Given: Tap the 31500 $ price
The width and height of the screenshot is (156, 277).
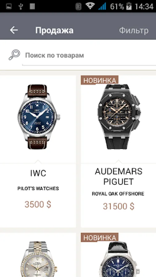Looking at the screenshot, I should [x=119, y=206].
